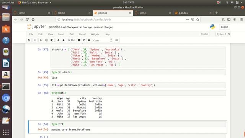This screenshot has width=245, height=138.
Task: Restart the kernel with circular arrow
Action: 84,40
